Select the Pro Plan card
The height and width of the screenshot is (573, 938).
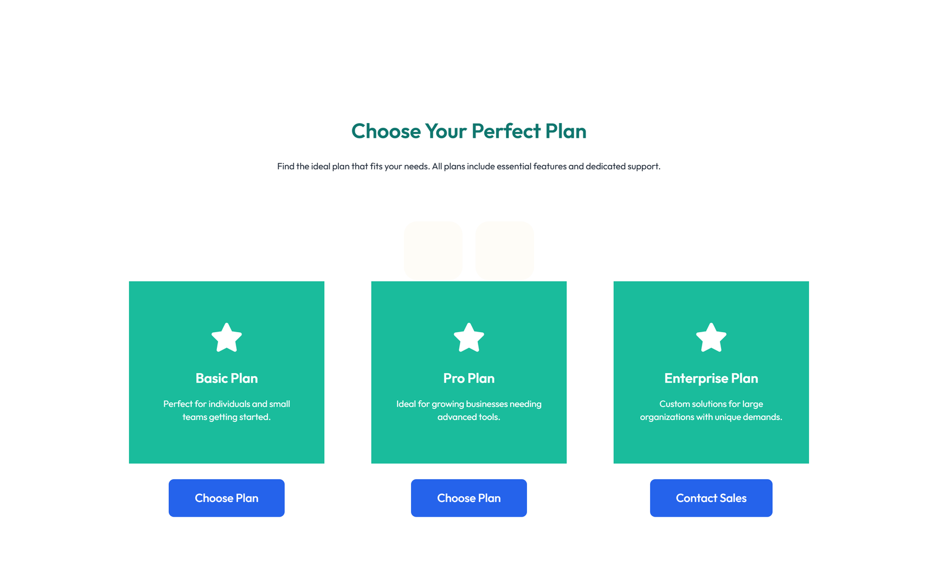[x=468, y=372]
